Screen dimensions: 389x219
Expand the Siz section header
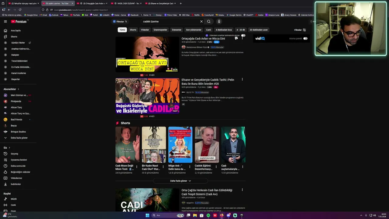coord(7,148)
